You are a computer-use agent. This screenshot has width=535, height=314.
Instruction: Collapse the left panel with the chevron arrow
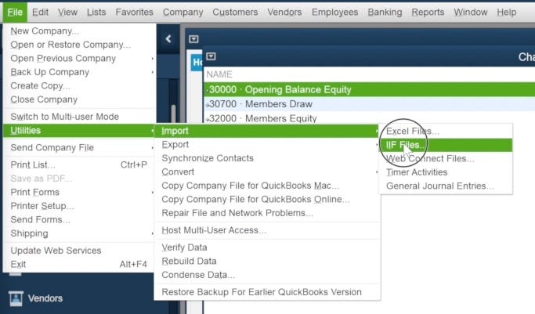click(x=168, y=39)
